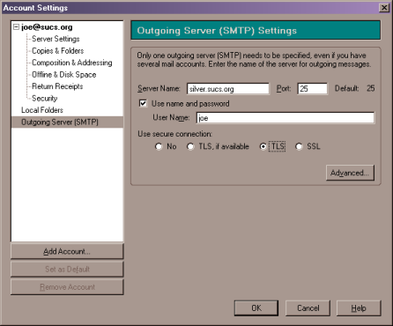Close the Account Settings window

[384, 8]
